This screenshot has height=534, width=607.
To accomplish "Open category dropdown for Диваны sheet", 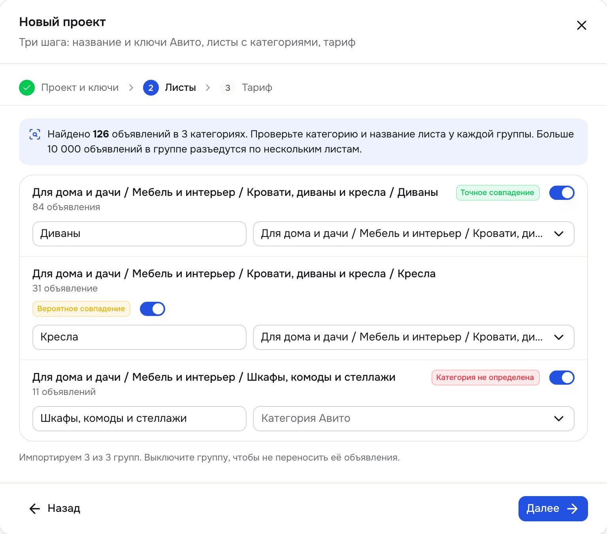I will pos(413,234).
